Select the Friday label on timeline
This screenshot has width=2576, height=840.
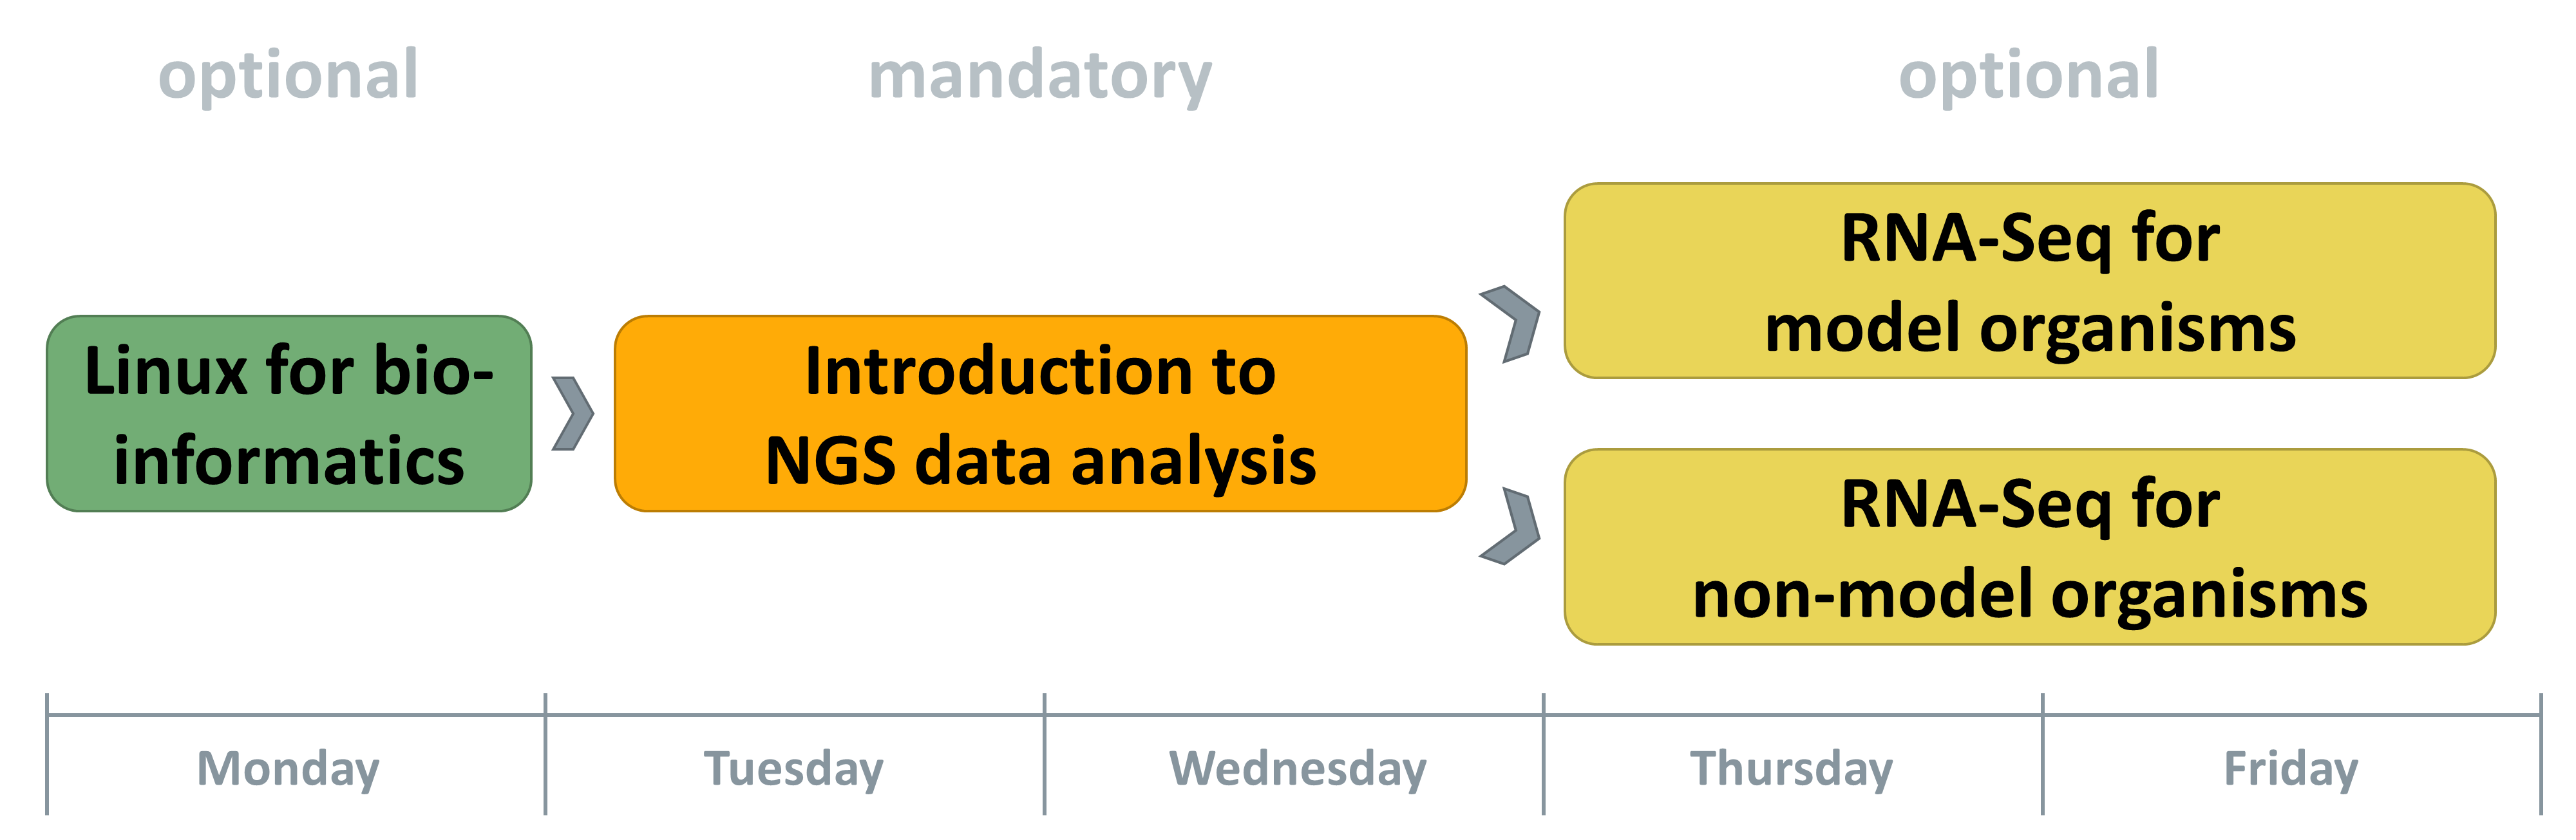pos(2291,770)
